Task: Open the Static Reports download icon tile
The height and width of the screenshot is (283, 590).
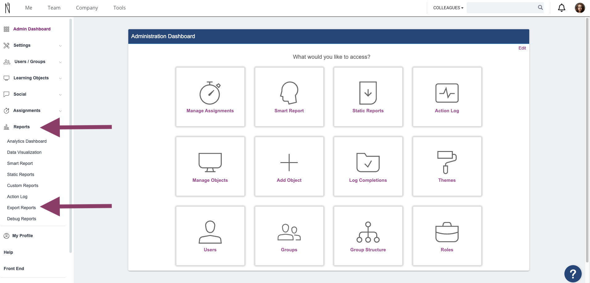Action: coord(368,97)
